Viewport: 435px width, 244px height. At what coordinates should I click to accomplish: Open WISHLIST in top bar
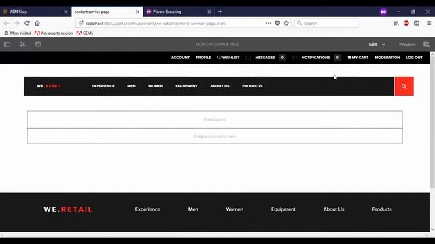click(x=228, y=58)
